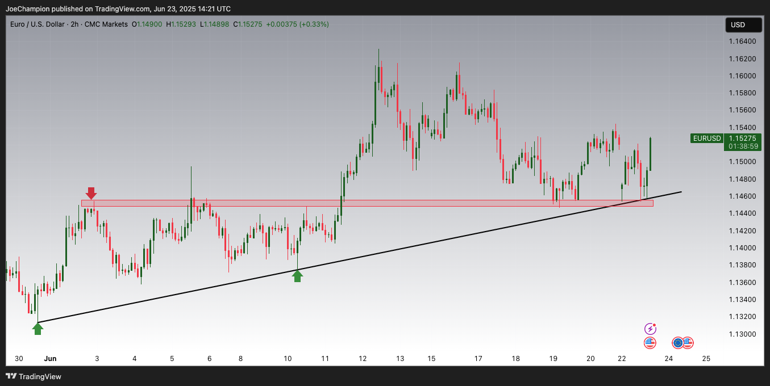Click the close value C1.15275
Viewport: 770px width, 386px height.
coord(248,24)
